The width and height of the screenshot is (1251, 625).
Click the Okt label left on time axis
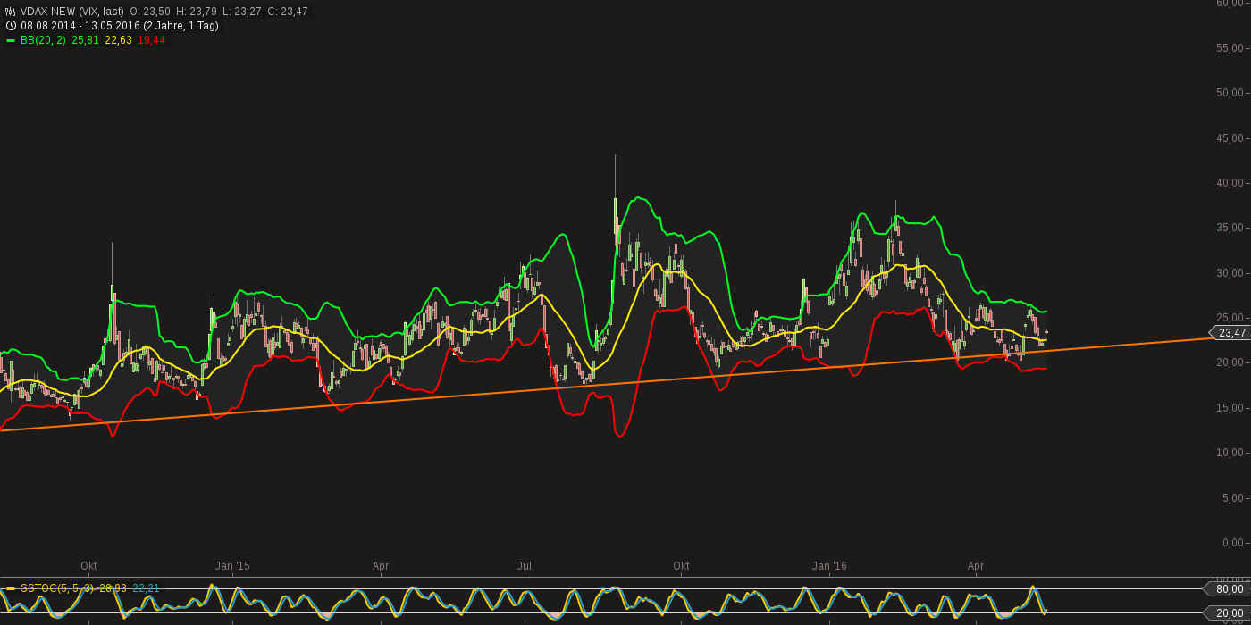pos(88,566)
